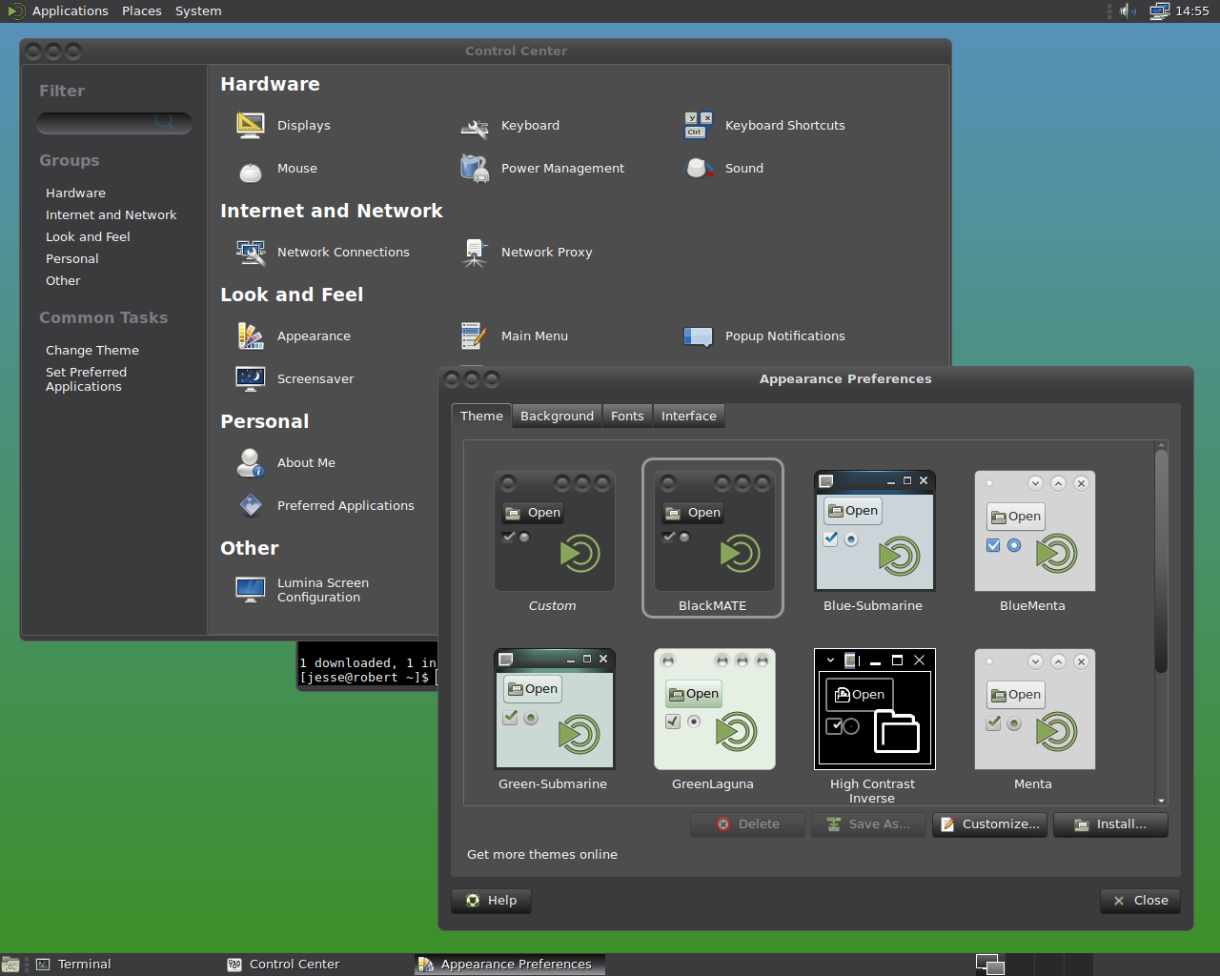
Task: Open Lumina Screen Configuration icon
Action: coord(251,590)
